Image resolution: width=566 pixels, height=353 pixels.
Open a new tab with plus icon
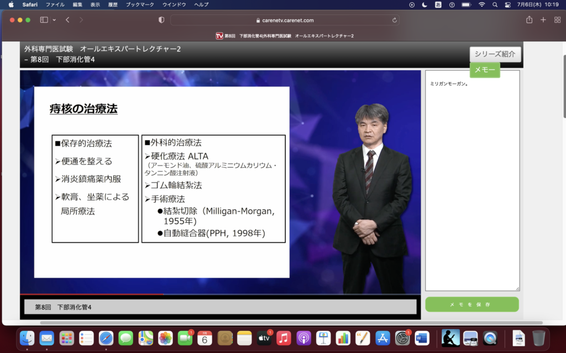[543, 20]
